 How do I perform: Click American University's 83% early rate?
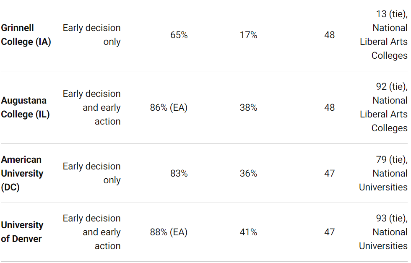point(179,173)
